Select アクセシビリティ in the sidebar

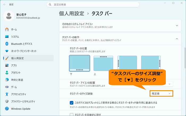(x=28, y=94)
